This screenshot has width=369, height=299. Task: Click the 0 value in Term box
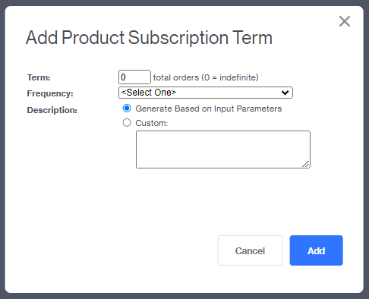(123, 77)
